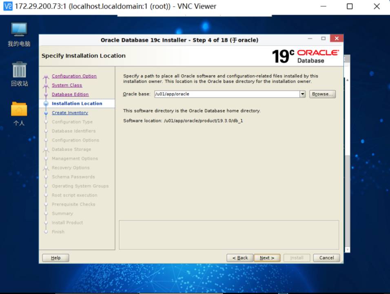The width and height of the screenshot is (390, 294).
Task: Maximize the Oracle installer window
Action: (x=323, y=39)
